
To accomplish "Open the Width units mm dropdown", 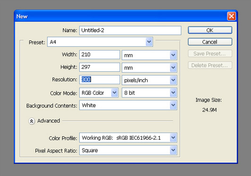I will (x=150, y=55).
